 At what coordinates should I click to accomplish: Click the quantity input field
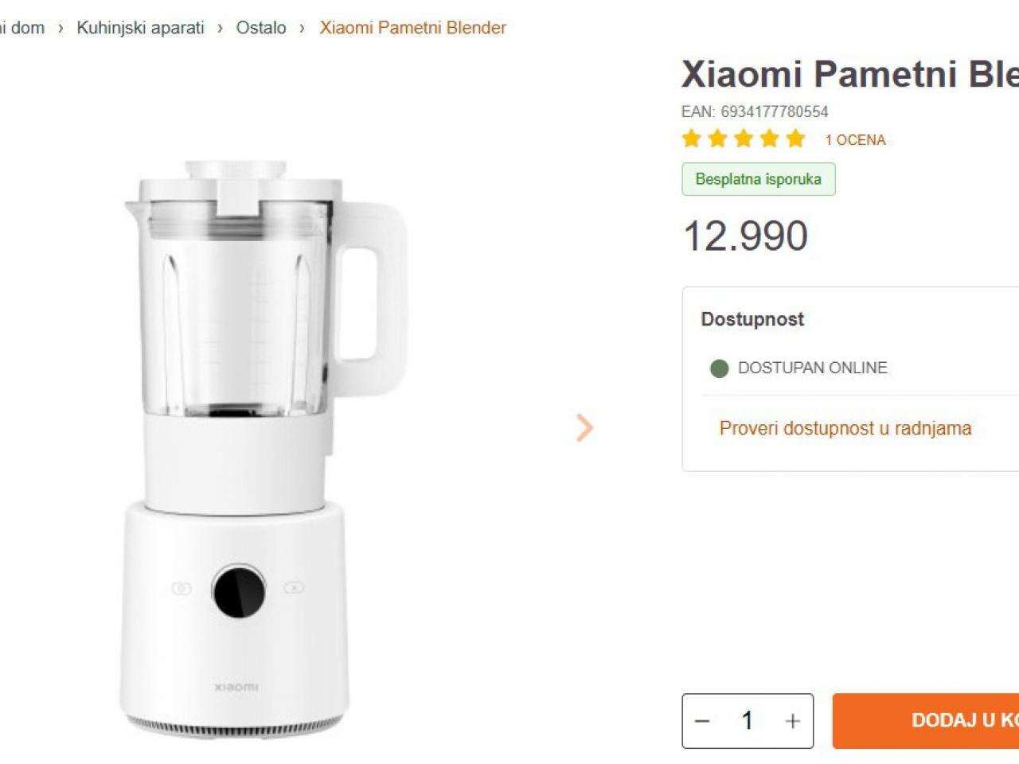click(x=748, y=721)
